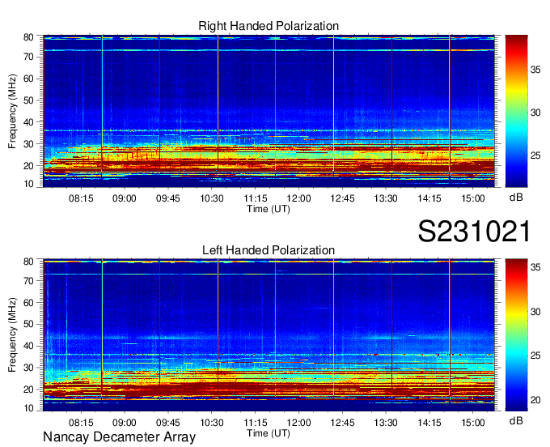Image resolution: width=550 pixels, height=447 pixels.
Task: Click the top plot Frequency (MHz) axis label
Action: [12, 111]
